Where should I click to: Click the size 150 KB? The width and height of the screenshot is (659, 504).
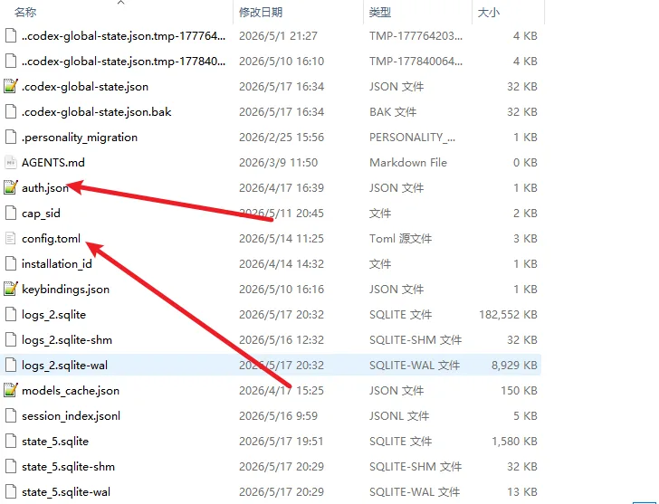519,391
